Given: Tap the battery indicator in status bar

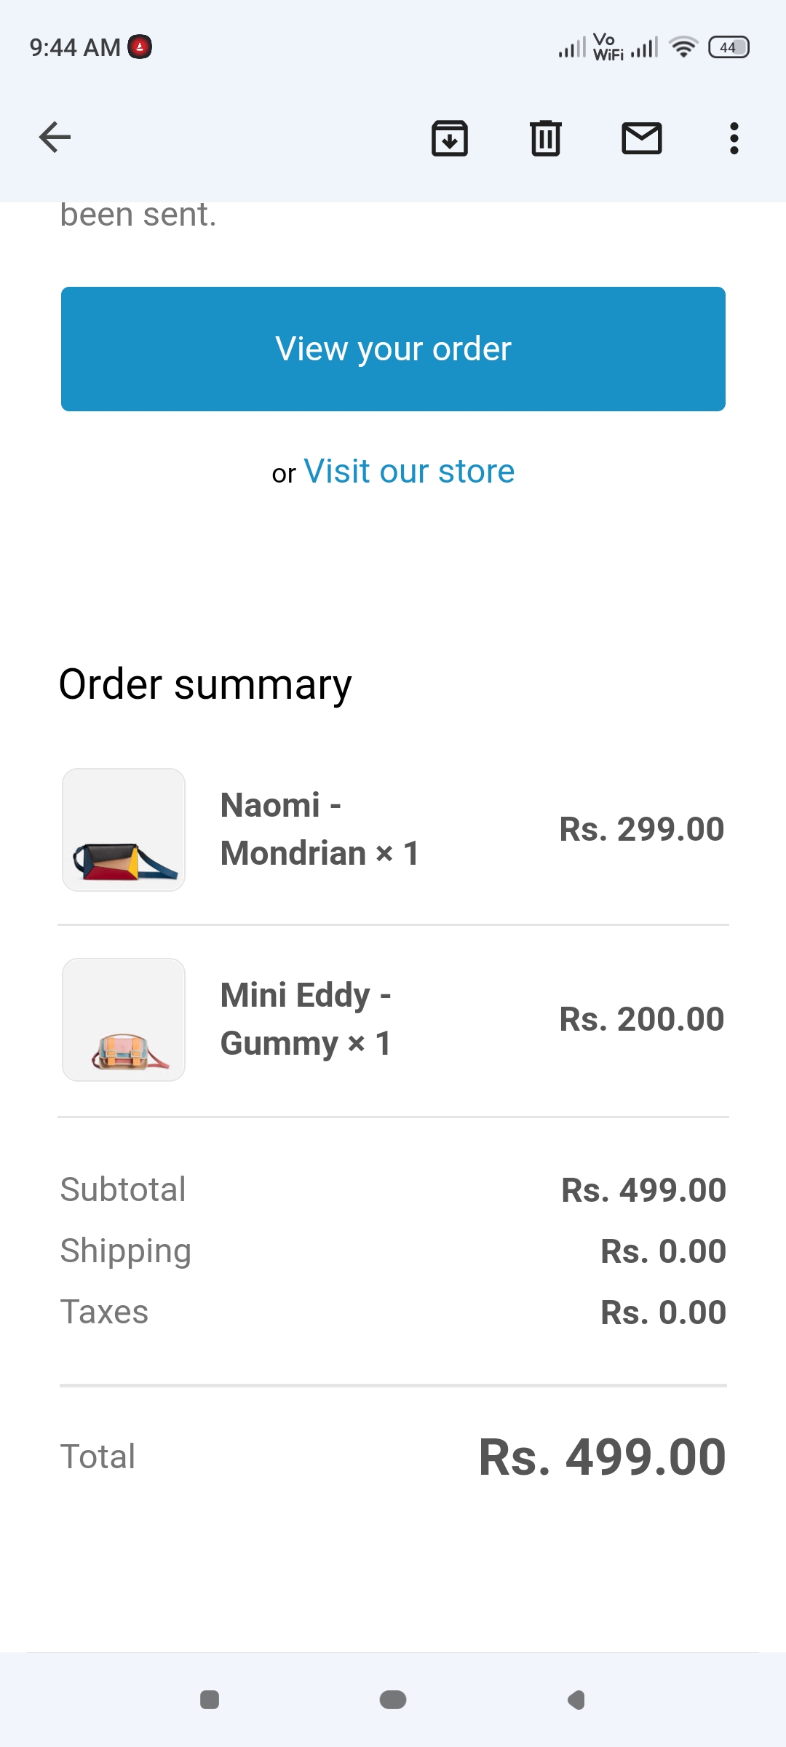Looking at the screenshot, I should (x=729, y=47).
